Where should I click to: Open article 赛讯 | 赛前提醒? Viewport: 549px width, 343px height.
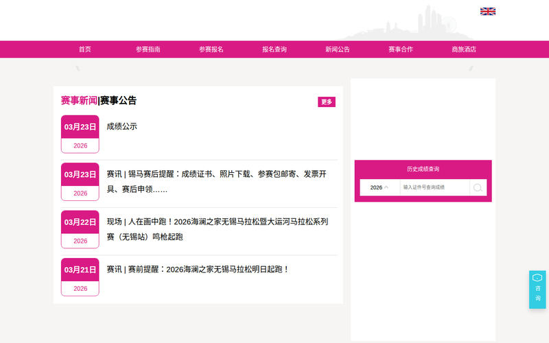tap(198, 269)
